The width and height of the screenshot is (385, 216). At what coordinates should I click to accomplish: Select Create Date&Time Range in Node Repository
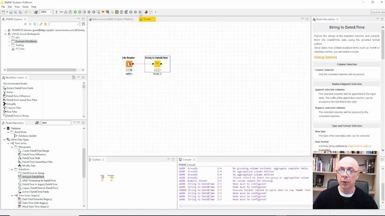click(36, 151)
